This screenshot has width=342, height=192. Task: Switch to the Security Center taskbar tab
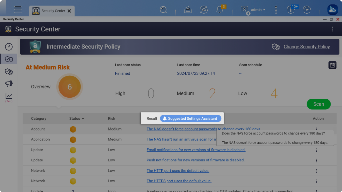coord(52,11)
